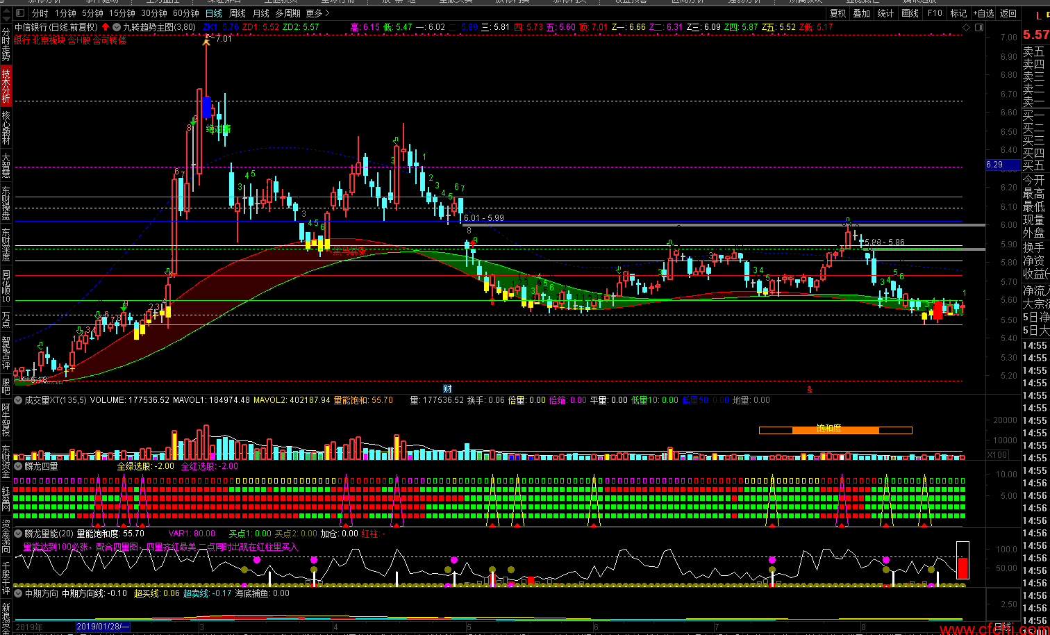1050x635 pixels.
Task: Toggle the left panel layout icon
Action: pyautogui.click(x=18, y=13)
